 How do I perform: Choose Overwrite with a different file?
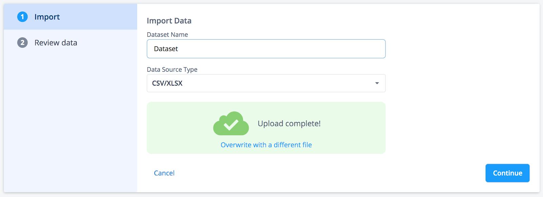point(266,145)
